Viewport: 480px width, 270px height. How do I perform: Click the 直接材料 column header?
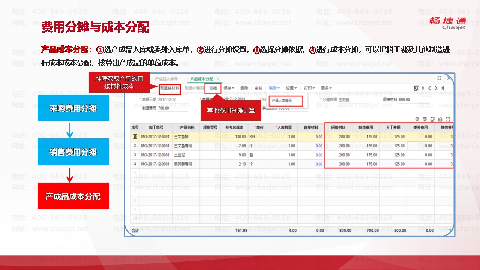click(311, 127)
